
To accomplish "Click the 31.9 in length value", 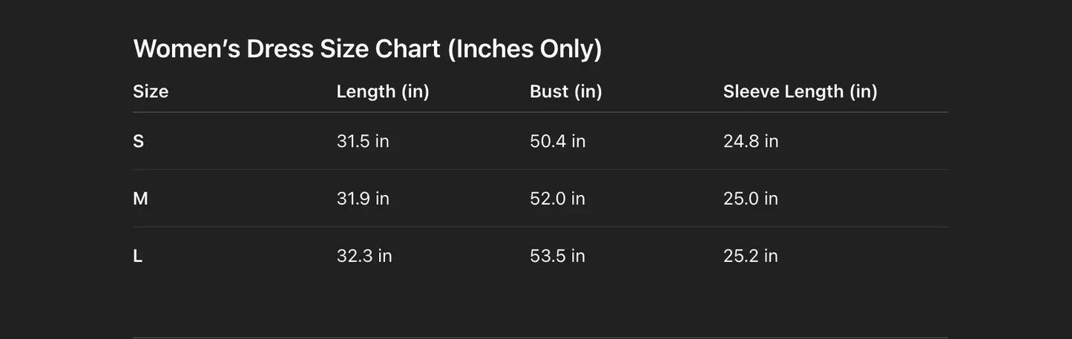I will click(x=363, y=198).
